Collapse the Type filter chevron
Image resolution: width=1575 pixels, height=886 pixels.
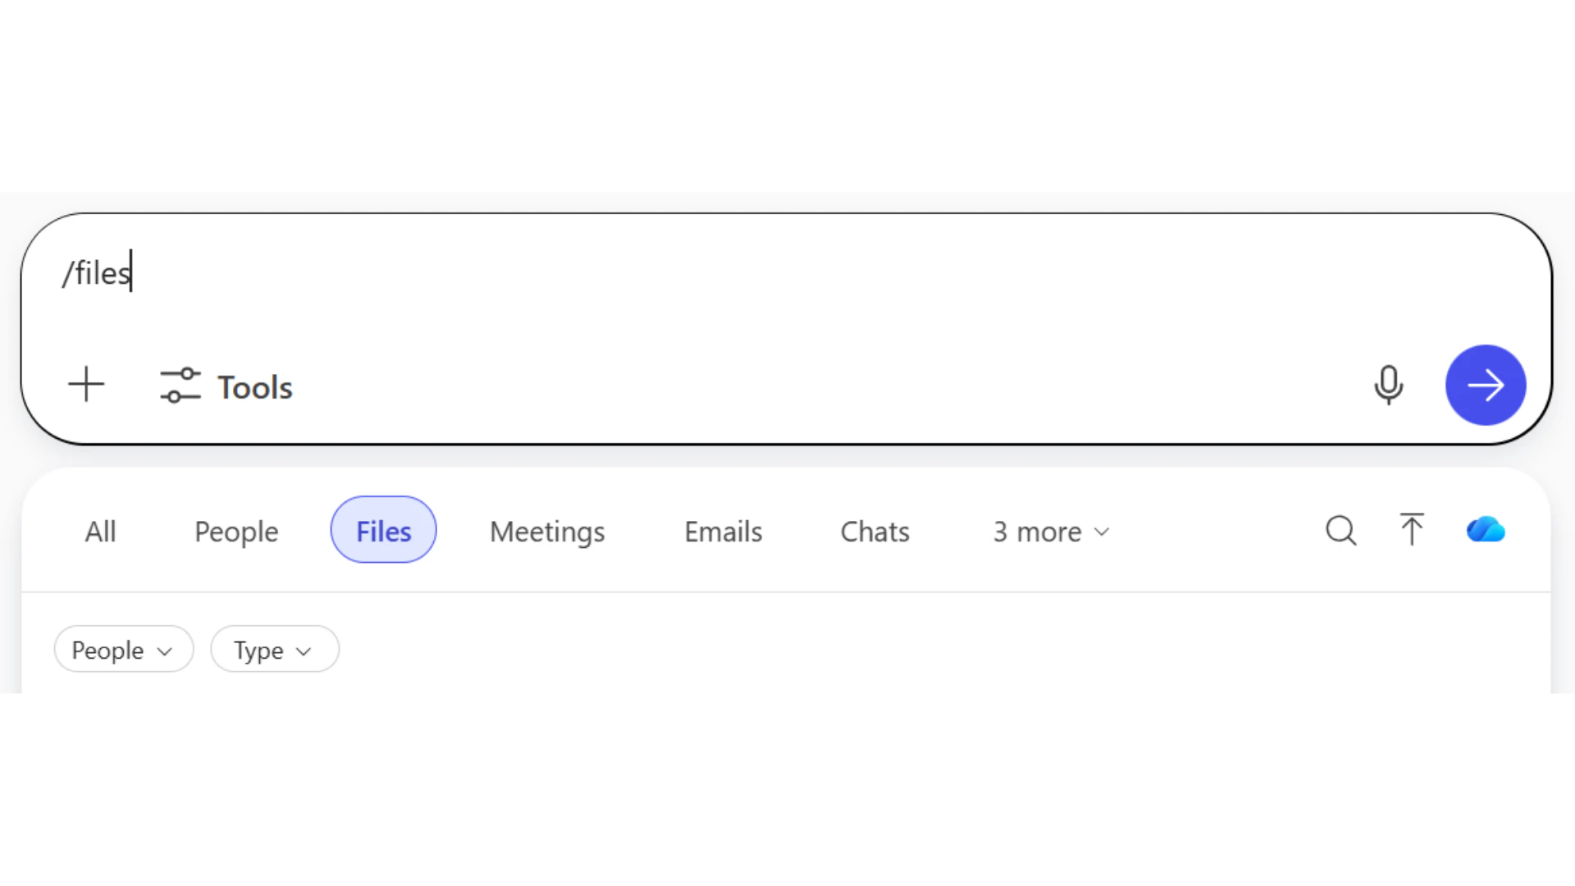pyautogui.click(x=304, y=651)
